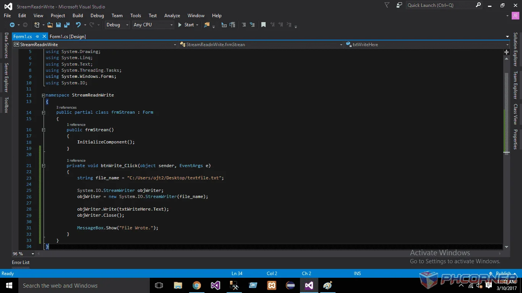Collapse the frmStrean() constructor block
522x293 pixels.
43,130
